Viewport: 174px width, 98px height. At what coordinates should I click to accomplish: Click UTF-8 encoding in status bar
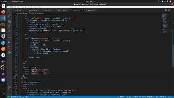click(x=136, y=97)
